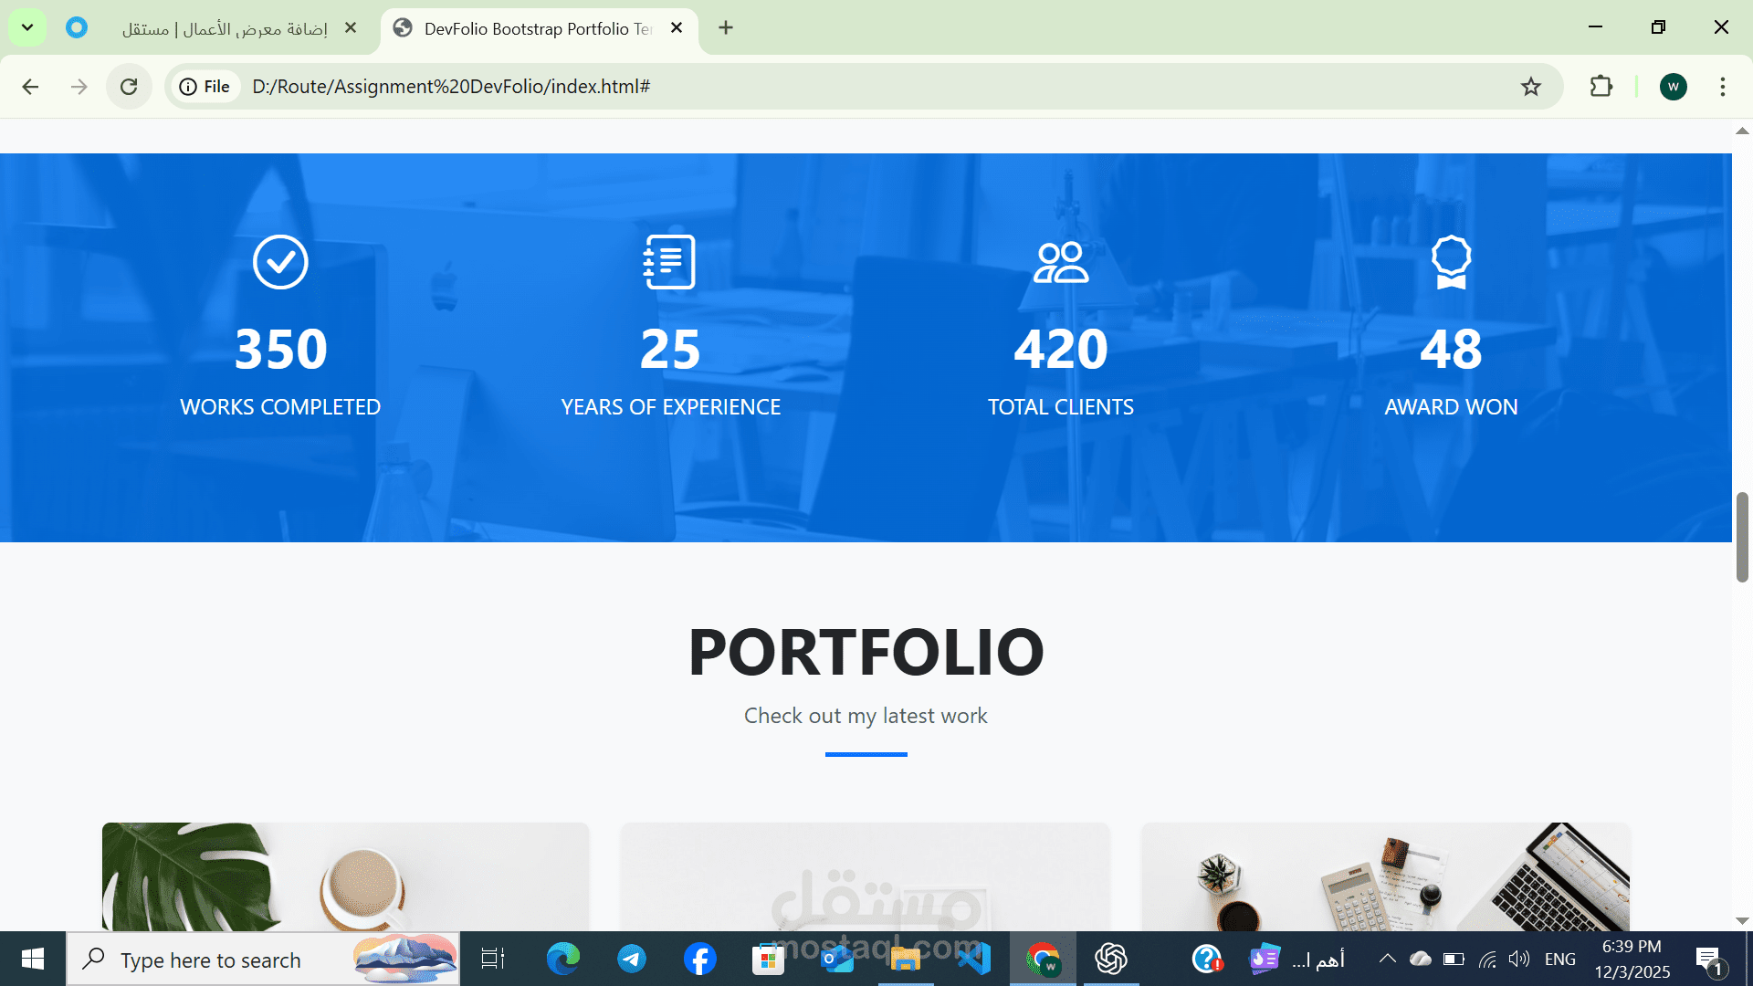Switch to the Mostaql Arabic tab
The width and height of the screenshot is (1753, 986).
pyautogui.click(x=224, y=28)
